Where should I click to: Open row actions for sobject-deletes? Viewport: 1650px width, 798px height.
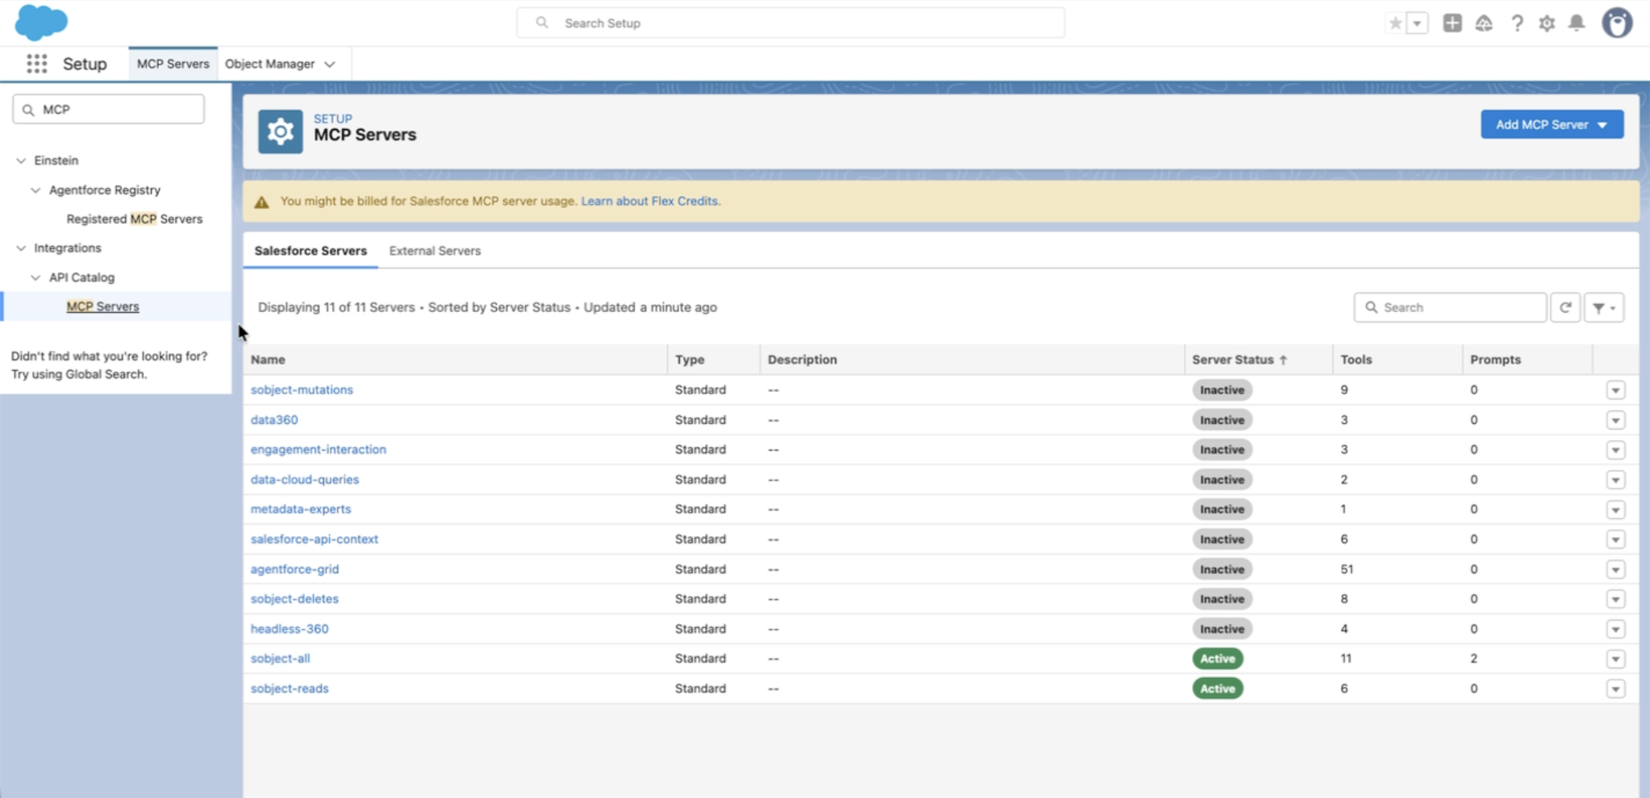click(x=1615, y=599)
